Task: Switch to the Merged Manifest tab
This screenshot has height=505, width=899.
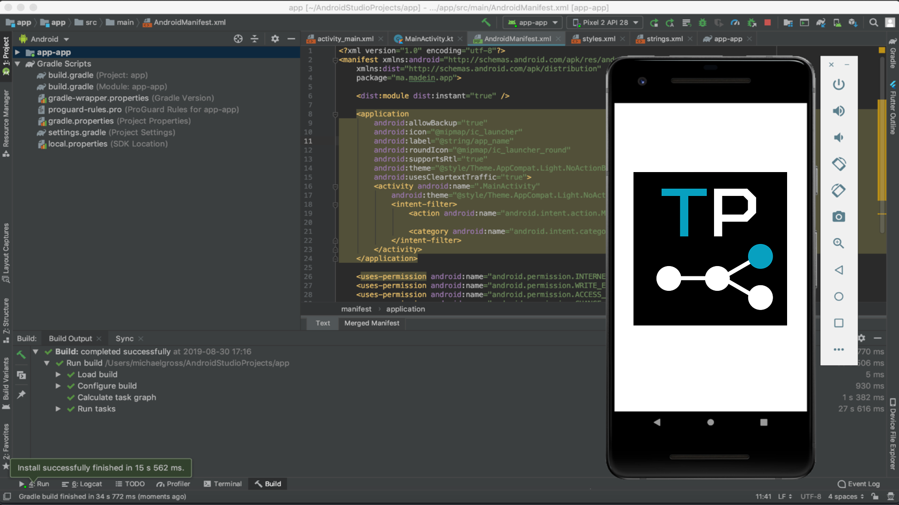Action: [372, 323]
